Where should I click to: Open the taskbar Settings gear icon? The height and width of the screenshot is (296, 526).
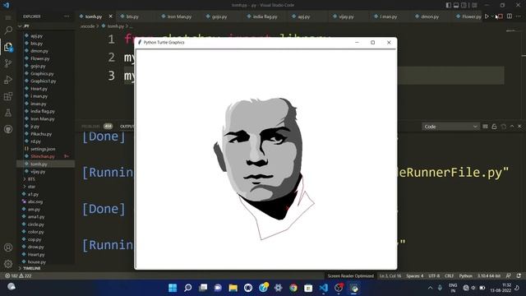[278, 288]
